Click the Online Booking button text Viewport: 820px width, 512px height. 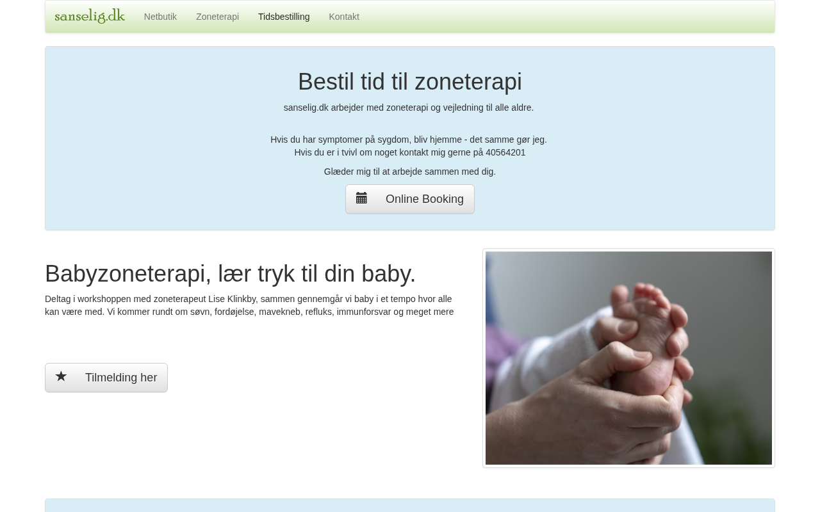point(425,199)
